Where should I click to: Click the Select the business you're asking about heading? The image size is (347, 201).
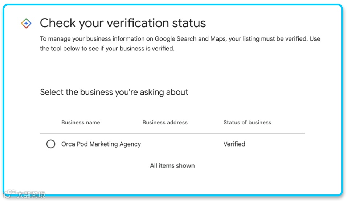pos(114,92)
